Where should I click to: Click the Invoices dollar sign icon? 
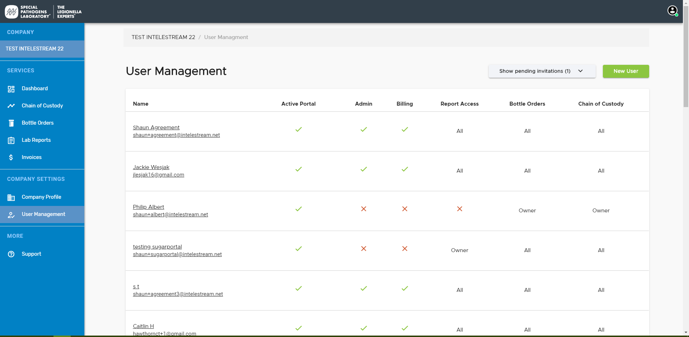tap(11, 158)
